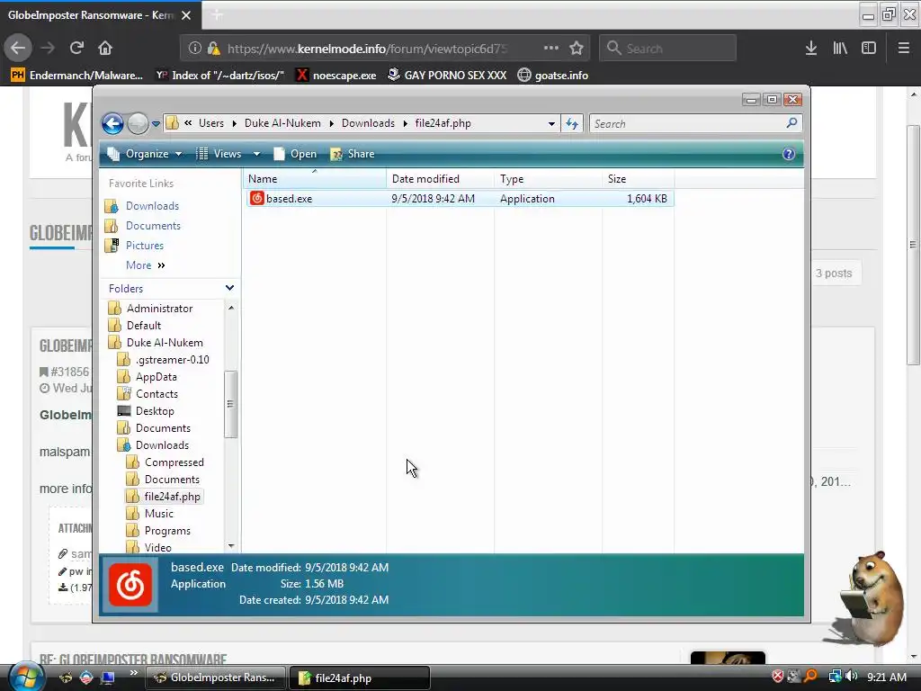Select Compressed folder in tree
The height and width of the screenshot is (691, 921).
(174, 462)
